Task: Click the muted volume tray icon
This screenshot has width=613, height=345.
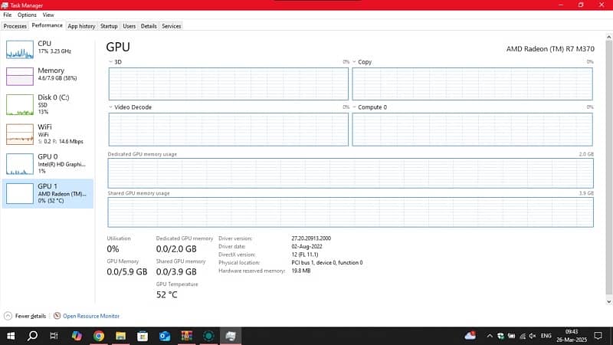Action: (x=533, y=336)
